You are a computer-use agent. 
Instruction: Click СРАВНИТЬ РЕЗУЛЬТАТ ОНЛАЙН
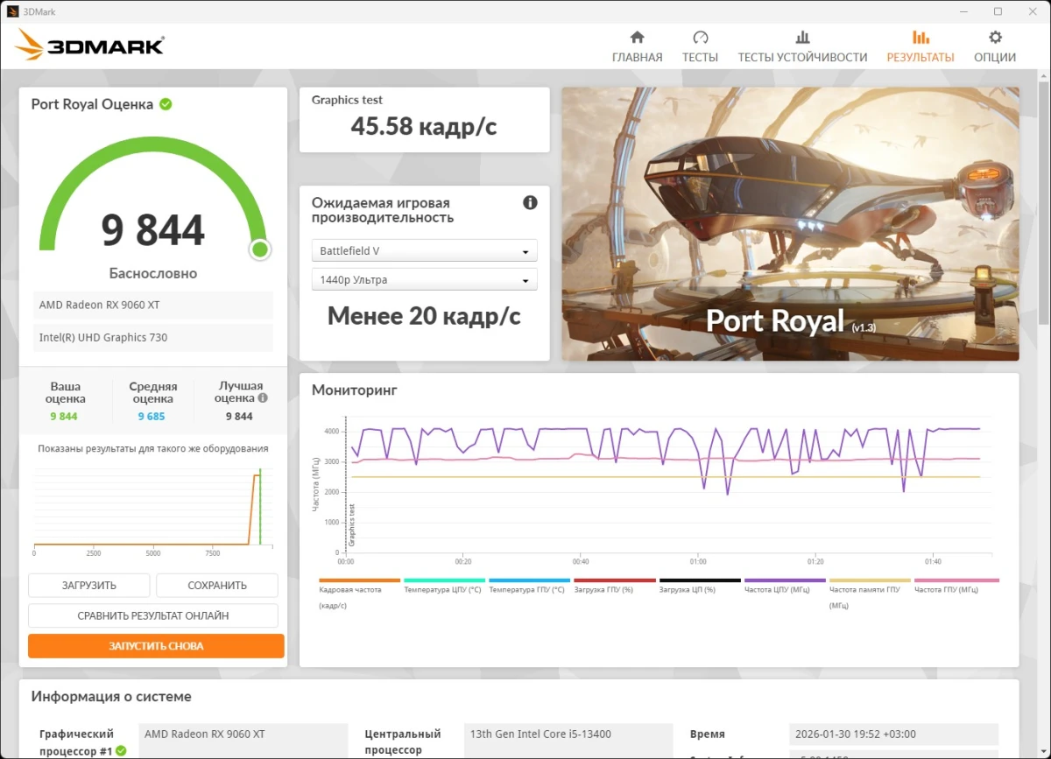tap(153, 615)
